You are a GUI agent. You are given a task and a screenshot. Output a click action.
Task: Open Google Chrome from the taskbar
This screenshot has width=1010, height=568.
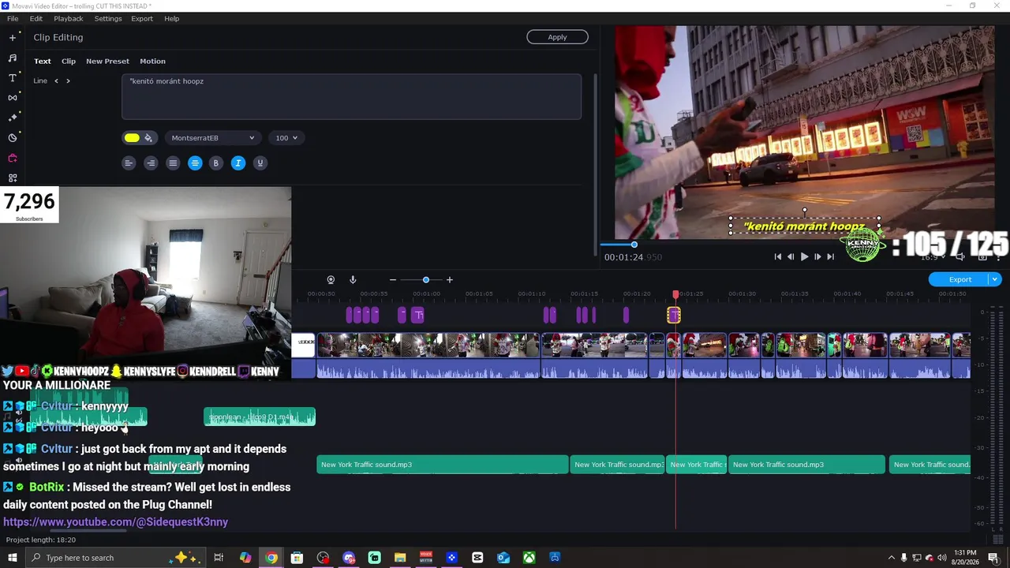[271, 558]
